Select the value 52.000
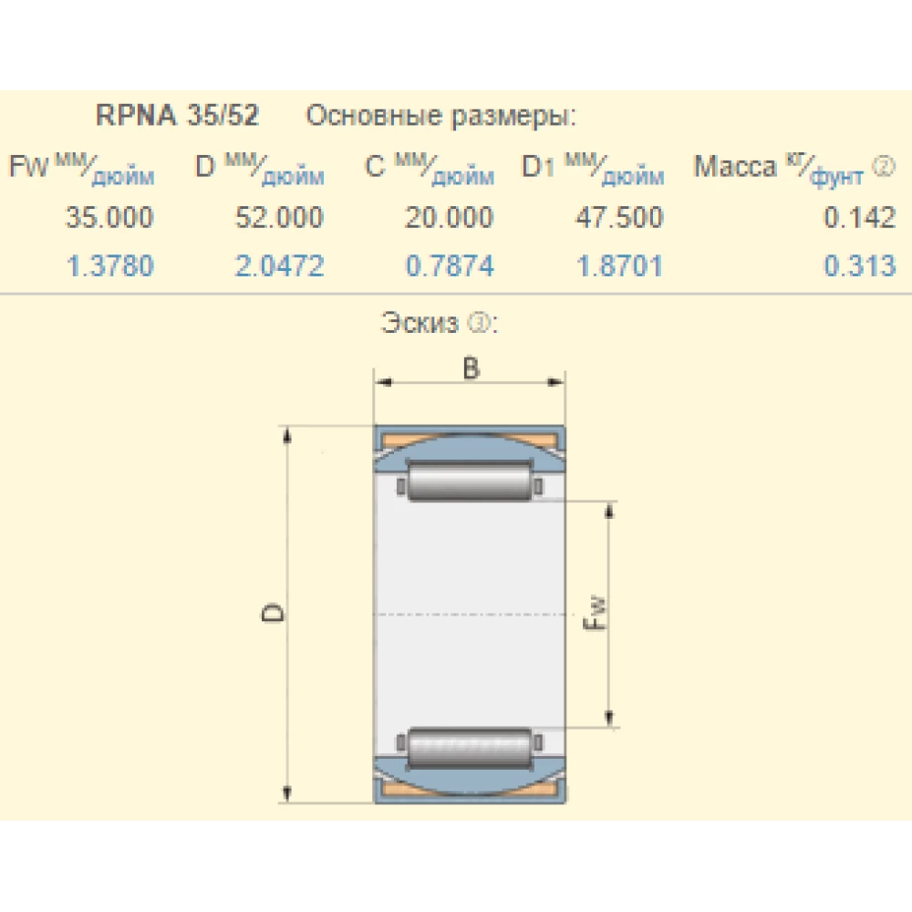Viewport: 912px width, 912px height. 279,218
